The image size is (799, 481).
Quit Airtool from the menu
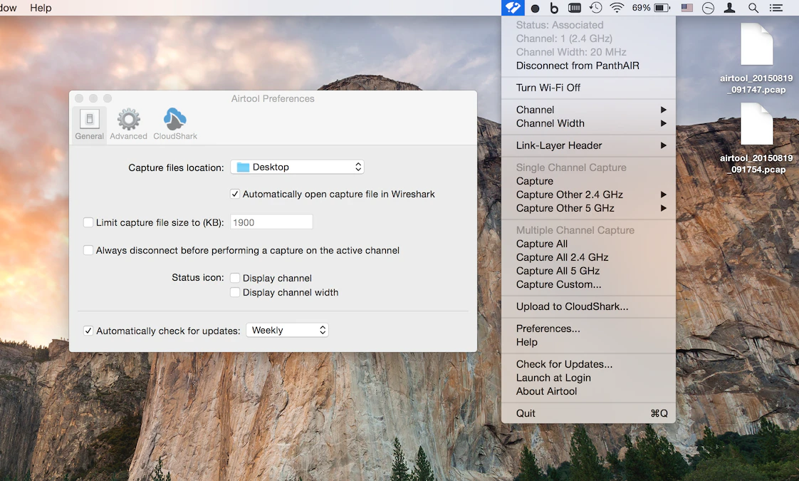pyautogui.click(x=588, y=413)
